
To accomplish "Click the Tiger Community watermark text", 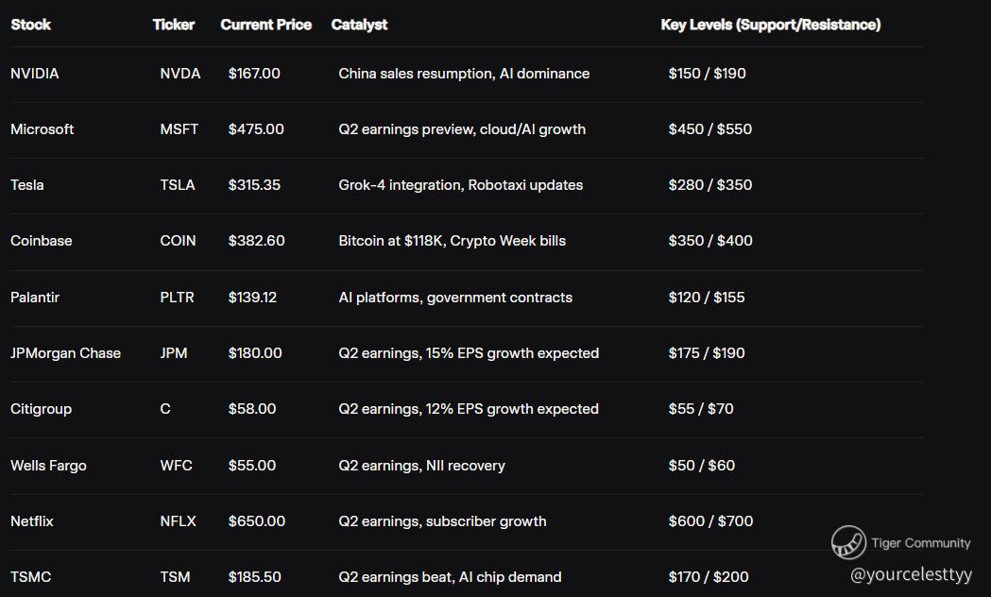I will [x=920, y=543].
